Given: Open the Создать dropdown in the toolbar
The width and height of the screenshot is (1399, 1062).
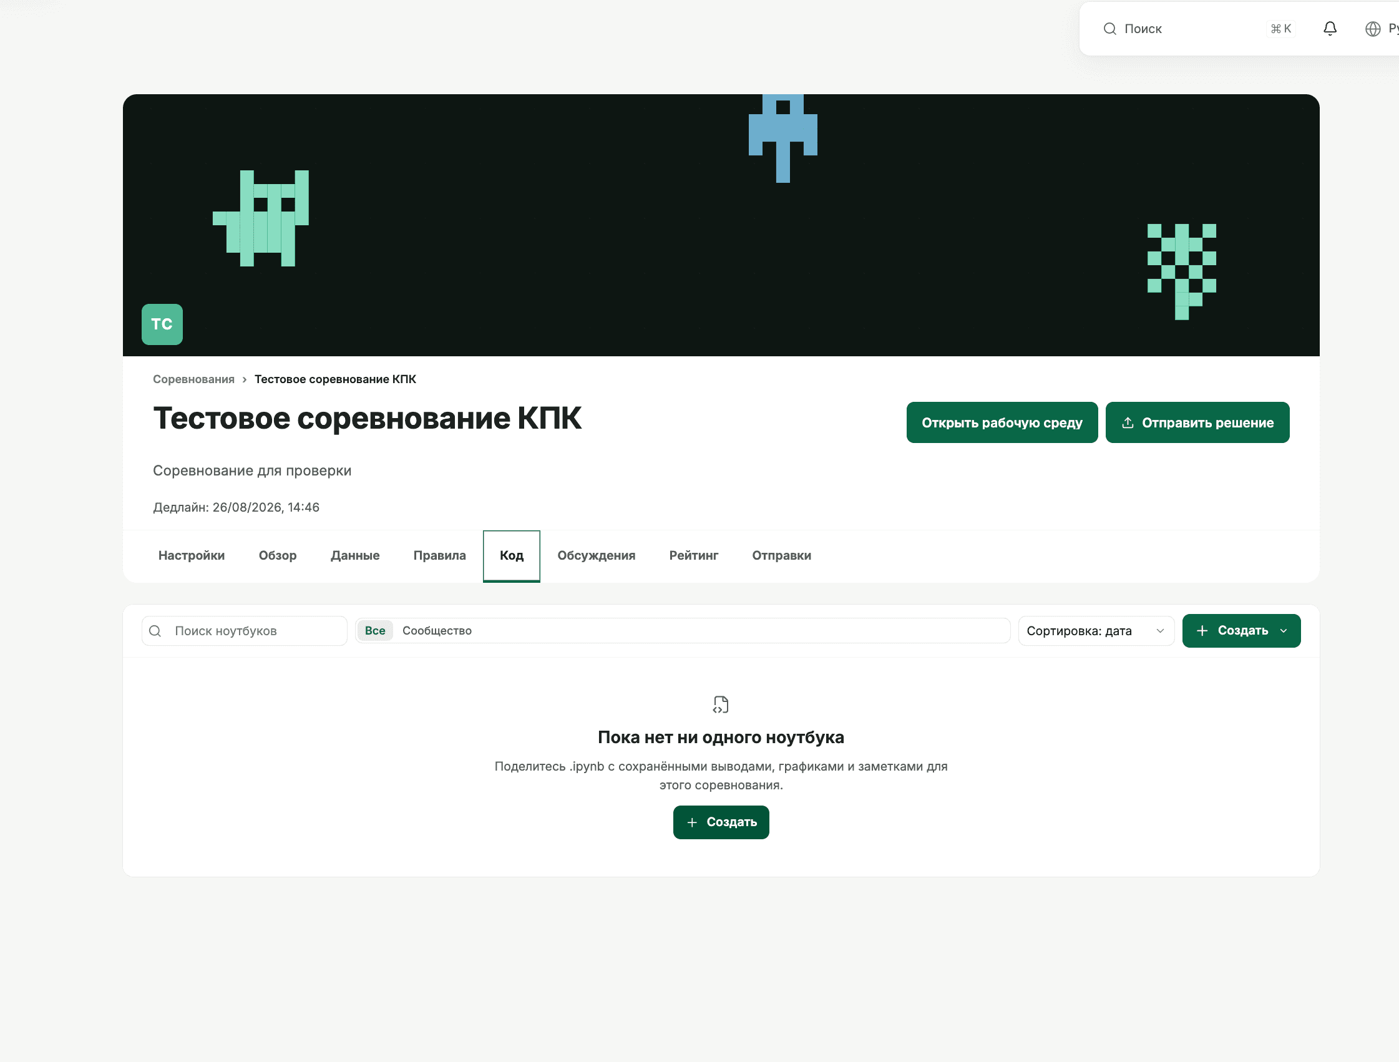Looking at the screenshot, I should [1241, 631].
